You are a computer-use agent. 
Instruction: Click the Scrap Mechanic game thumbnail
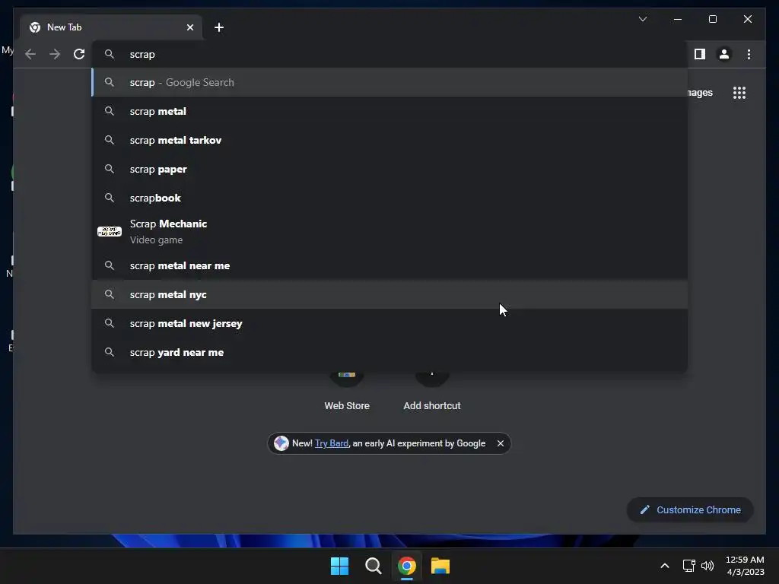pos(110,231)
